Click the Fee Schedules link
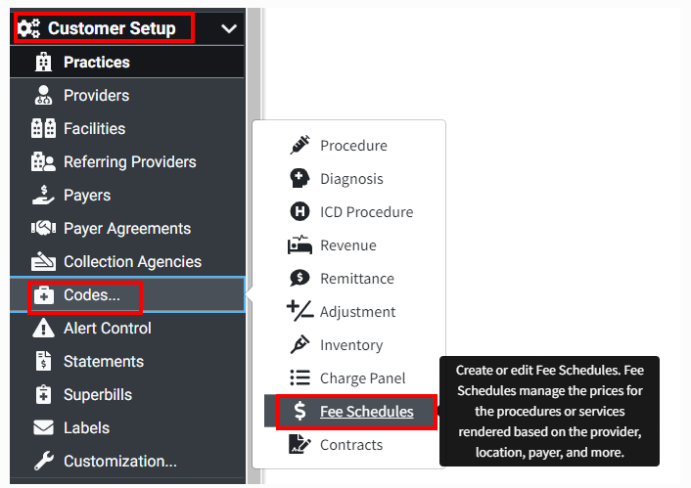Screen dimensions: 691x488 pyautogui.click(x=366, y=412)
